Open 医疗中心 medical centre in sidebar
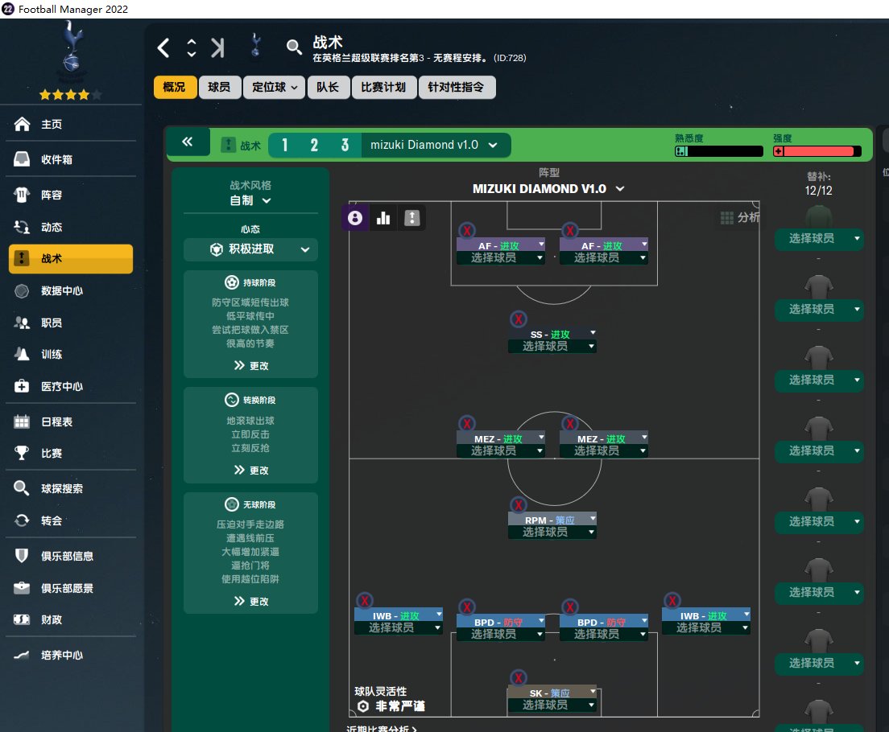 pos(71,386)
